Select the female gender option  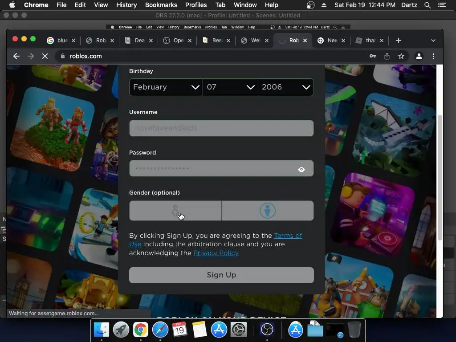pos(175,211)
